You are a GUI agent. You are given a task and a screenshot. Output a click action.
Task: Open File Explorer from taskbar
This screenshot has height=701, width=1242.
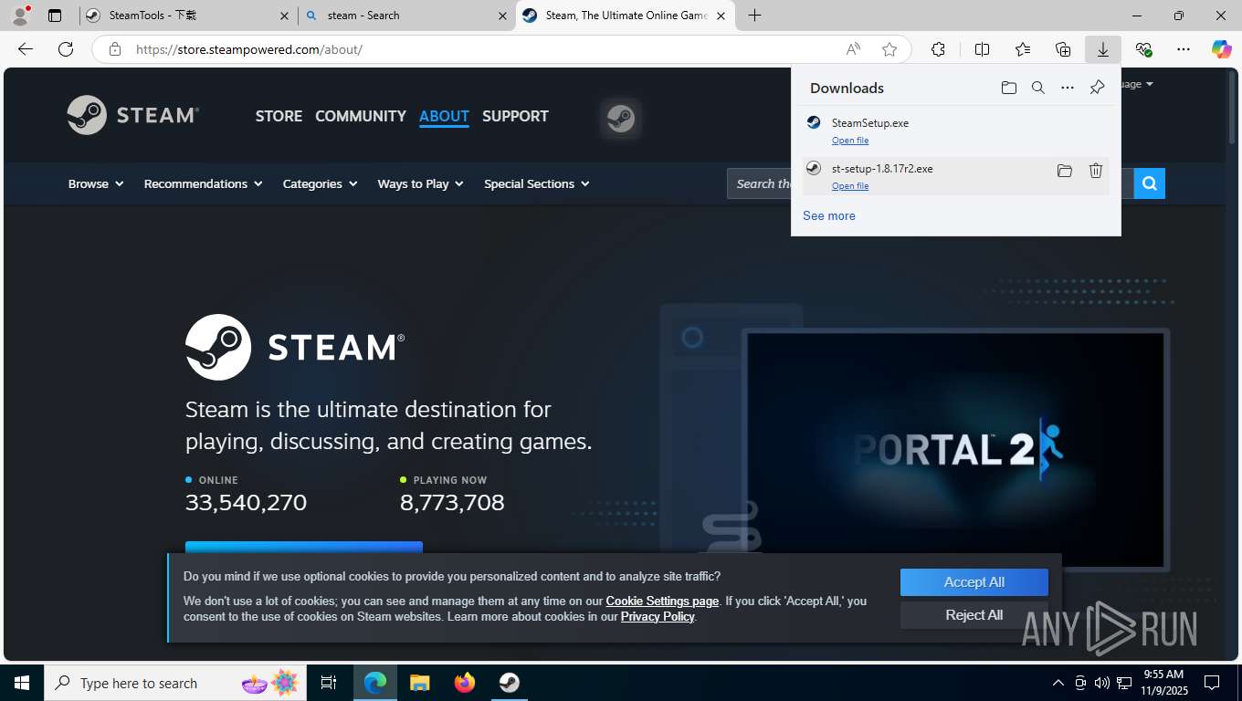pos(419,683)
